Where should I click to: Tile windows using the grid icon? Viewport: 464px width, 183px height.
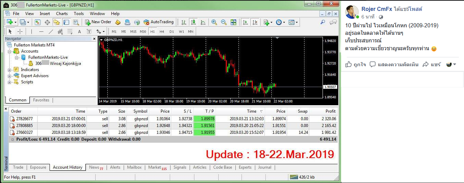click(233, 22)
